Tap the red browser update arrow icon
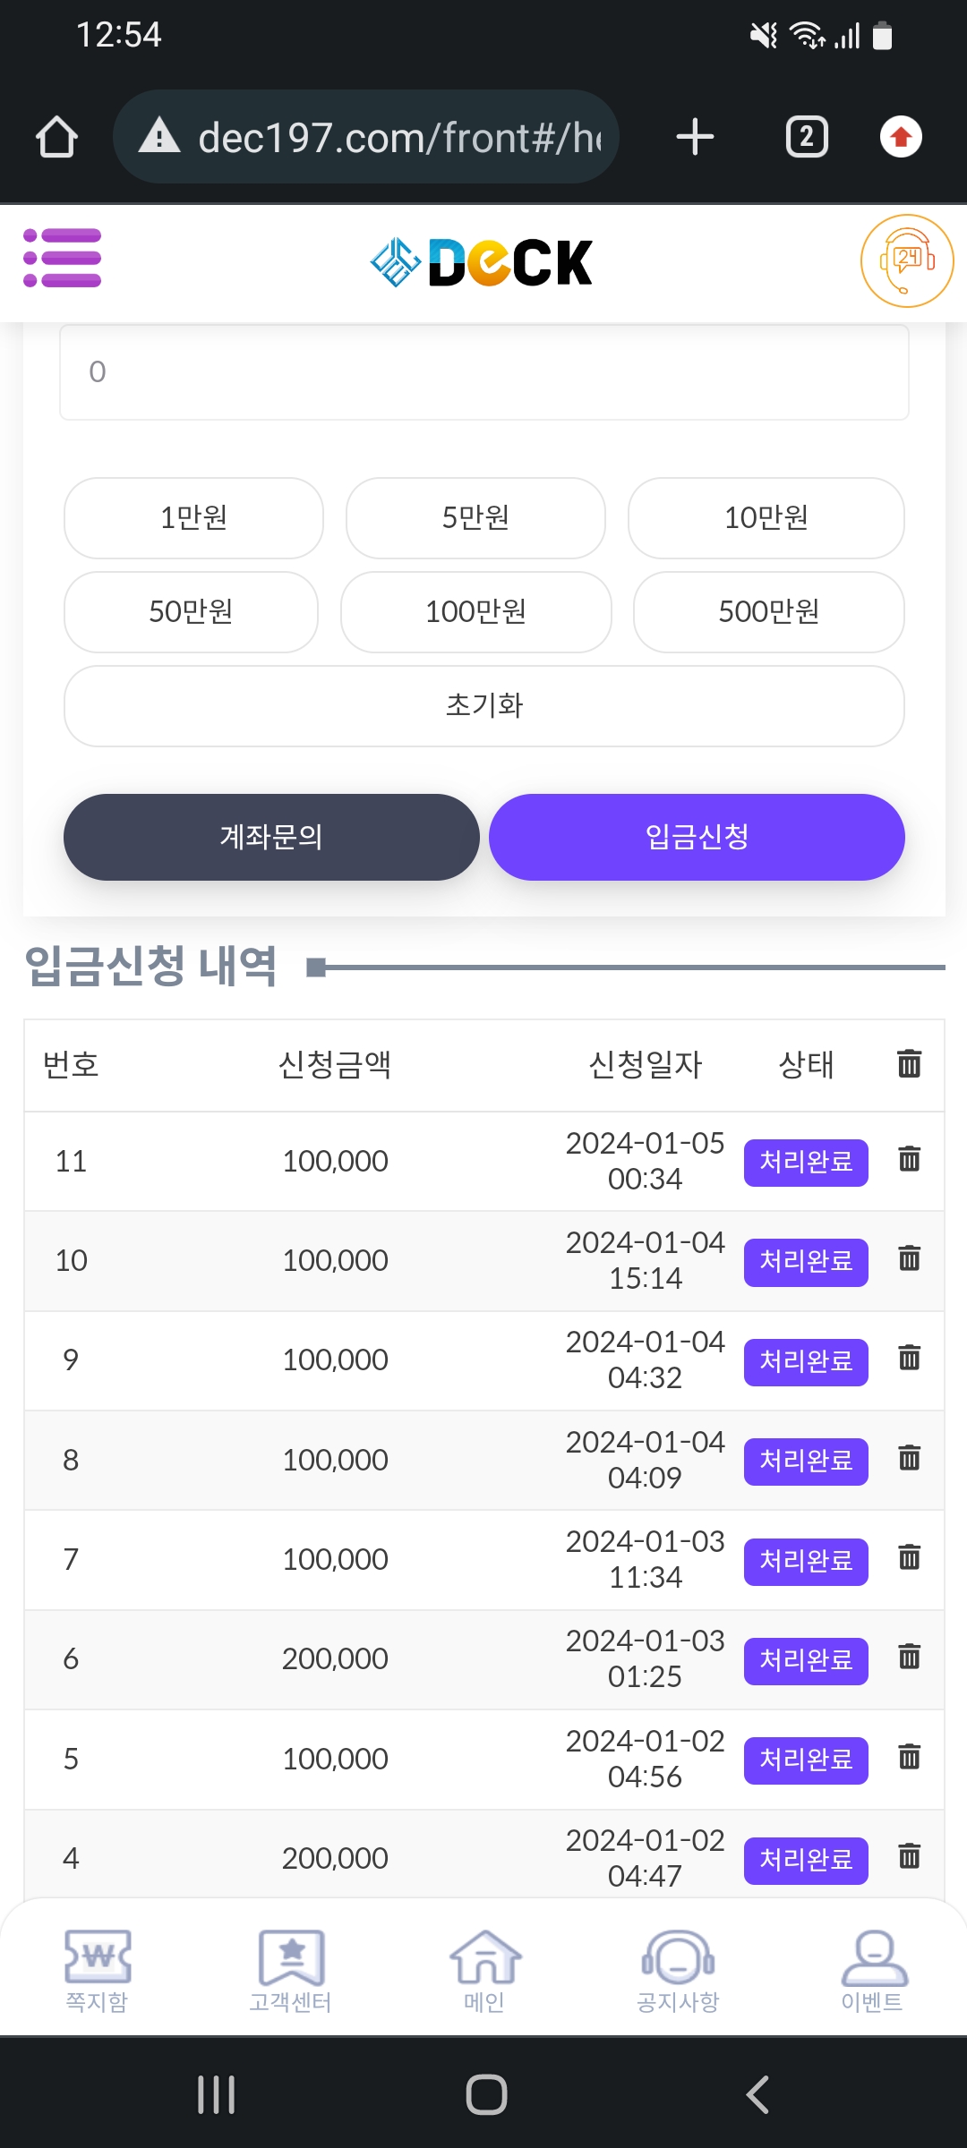 [x=901, y=137]
